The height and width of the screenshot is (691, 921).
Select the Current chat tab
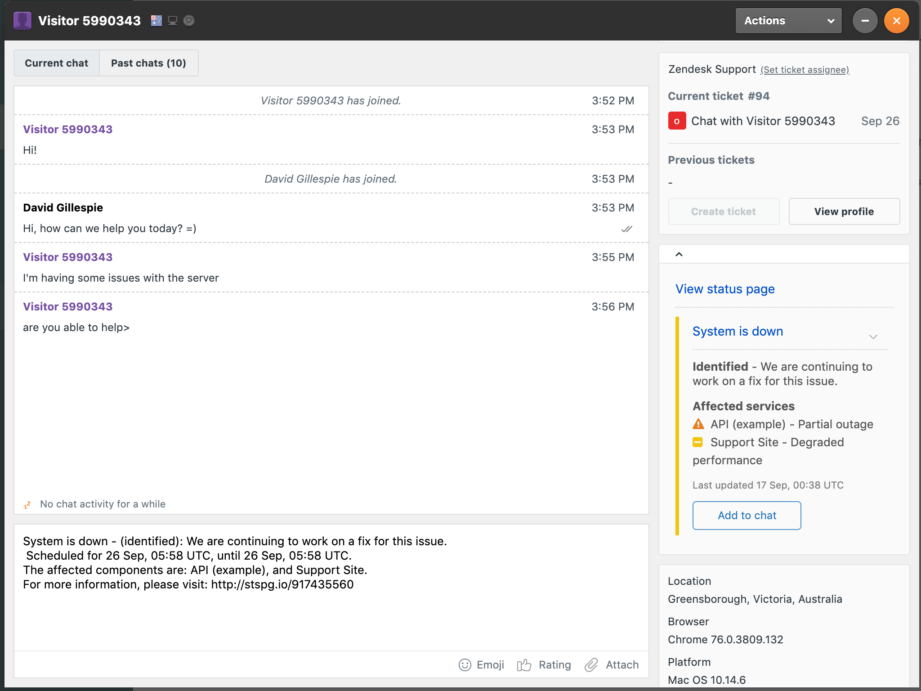point(57,63)
